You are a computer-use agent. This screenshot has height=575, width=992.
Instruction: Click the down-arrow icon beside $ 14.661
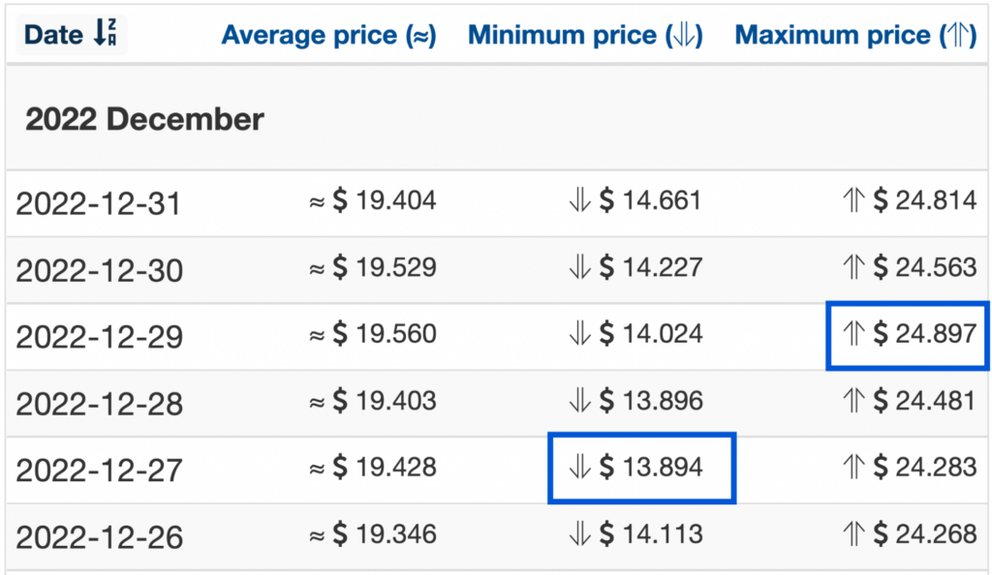pos(579,200)
